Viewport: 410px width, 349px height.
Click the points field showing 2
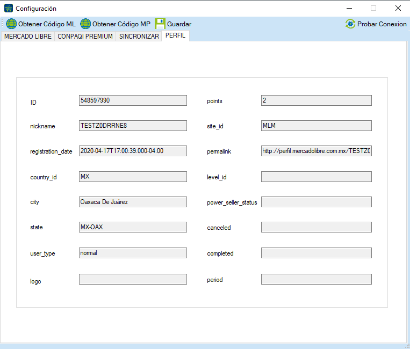317,100
